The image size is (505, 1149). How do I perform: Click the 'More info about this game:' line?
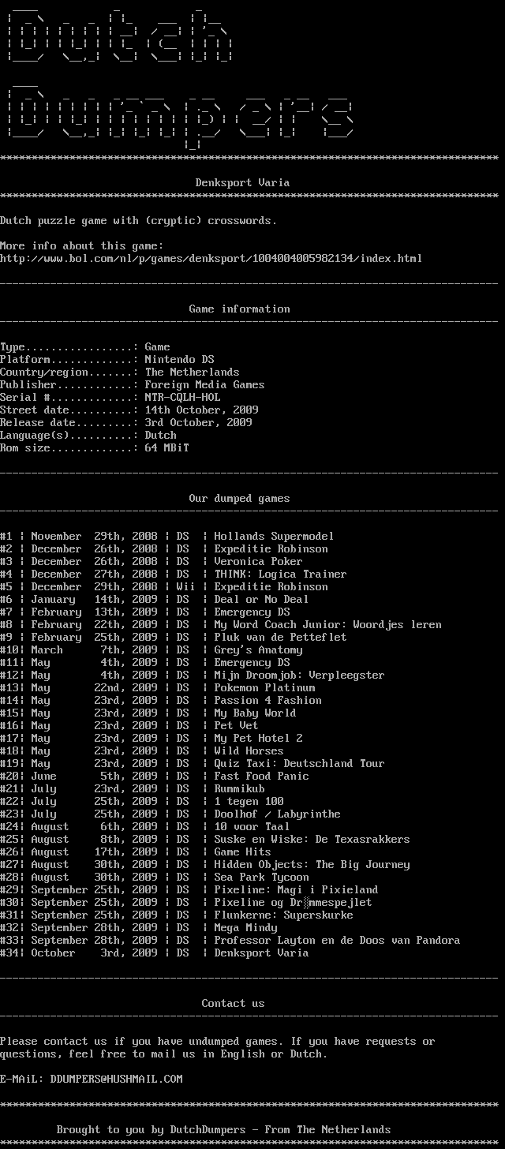pos(82,245)
